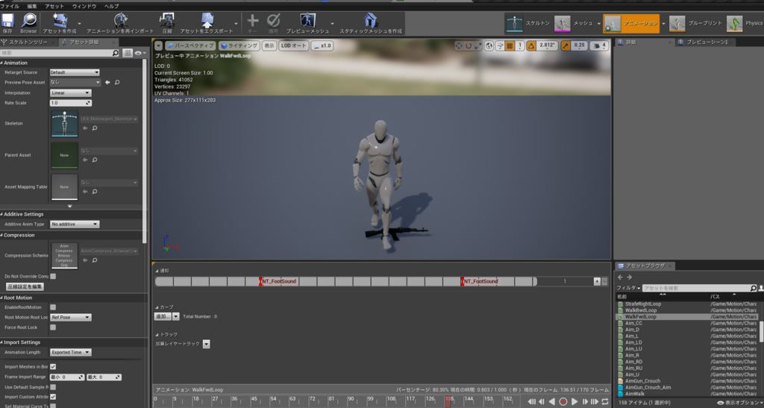Uncheck Import Custom Attribute checkbox

tap(53, 397)
